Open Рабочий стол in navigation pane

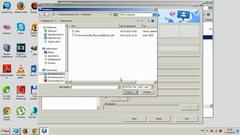(54, 38)
